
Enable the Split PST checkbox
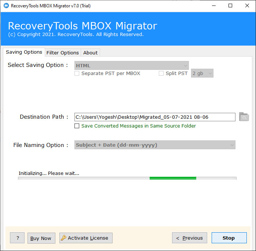coord(161,73)
